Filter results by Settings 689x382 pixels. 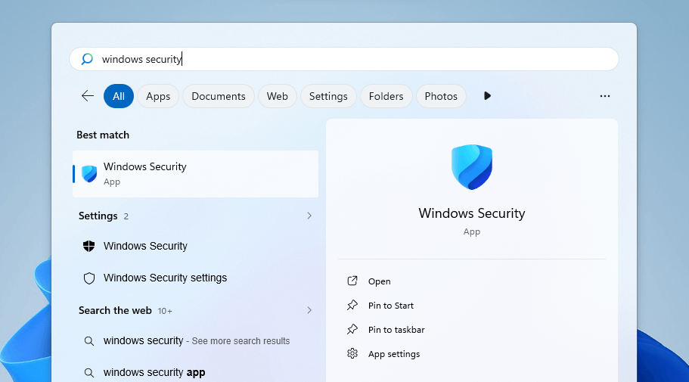pyautogui.click(x=328, y=96)
